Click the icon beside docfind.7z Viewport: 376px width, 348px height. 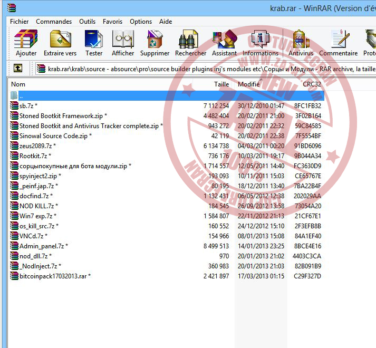(14, 196)
